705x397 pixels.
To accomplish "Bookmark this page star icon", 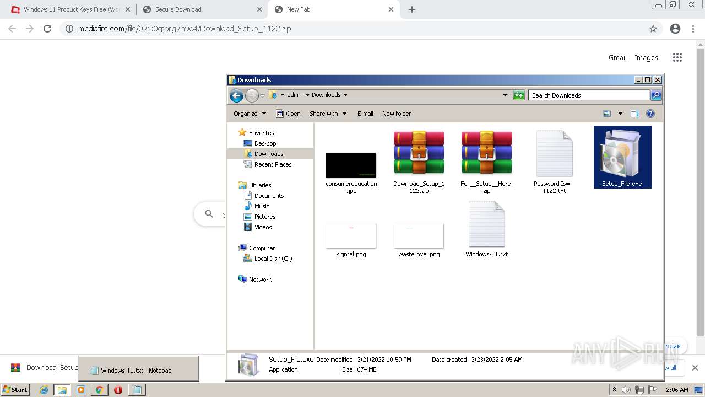I will click(x=653, y=29).
